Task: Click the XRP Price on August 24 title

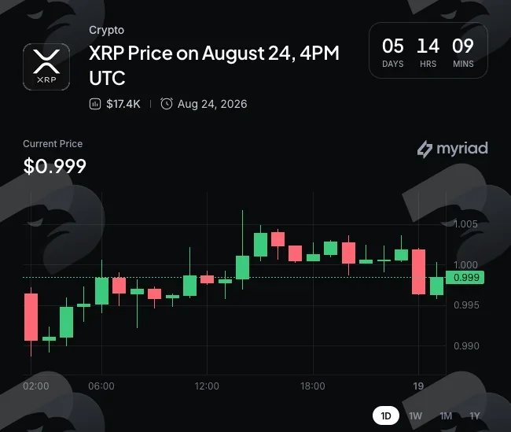Action: [x=214, y=65]
